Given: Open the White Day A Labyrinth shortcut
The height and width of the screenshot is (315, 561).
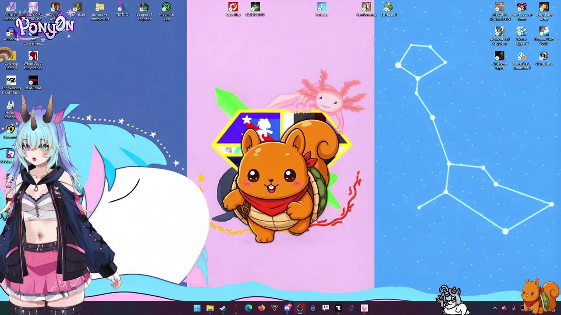Looking at the screenshot, I should [x=33, y=60].
